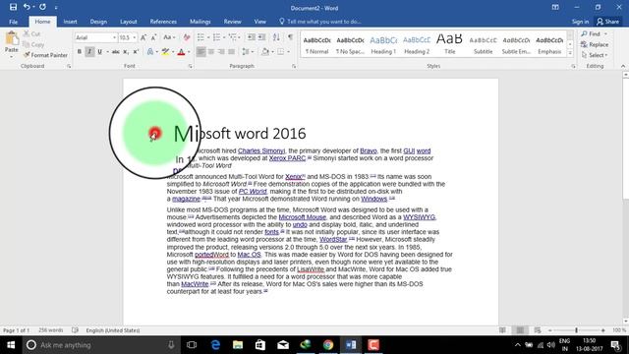Align text right
Image resolution: width=629 pixels, height=354 pixels.
pos(221,52)
